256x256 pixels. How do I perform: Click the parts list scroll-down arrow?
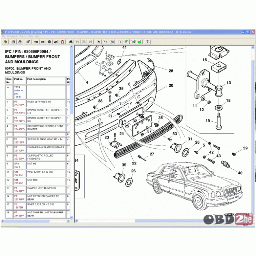coord(71,218)
